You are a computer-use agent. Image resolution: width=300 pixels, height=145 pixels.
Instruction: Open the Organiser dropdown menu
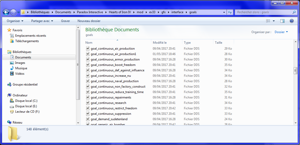[15, 21]
